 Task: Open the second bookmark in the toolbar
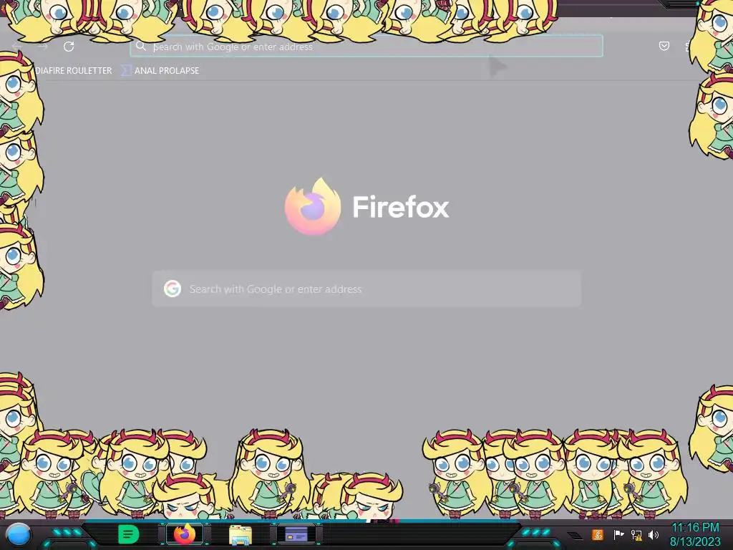(160, 71)
